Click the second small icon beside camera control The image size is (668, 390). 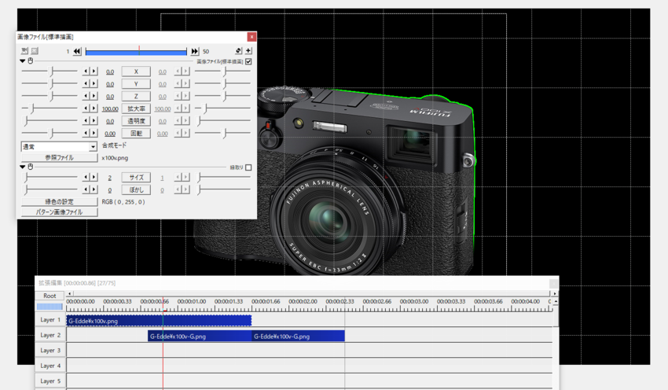point(35,51)
